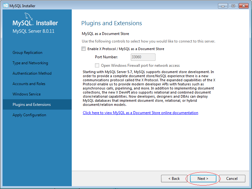Click the Next > button
252x189 pixels.
point(203,179)
